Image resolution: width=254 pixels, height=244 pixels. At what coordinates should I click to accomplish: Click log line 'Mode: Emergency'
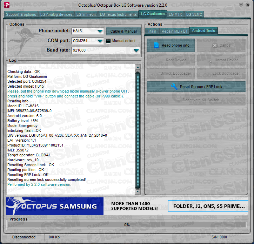pyautogui.click(x=22, y=126)
